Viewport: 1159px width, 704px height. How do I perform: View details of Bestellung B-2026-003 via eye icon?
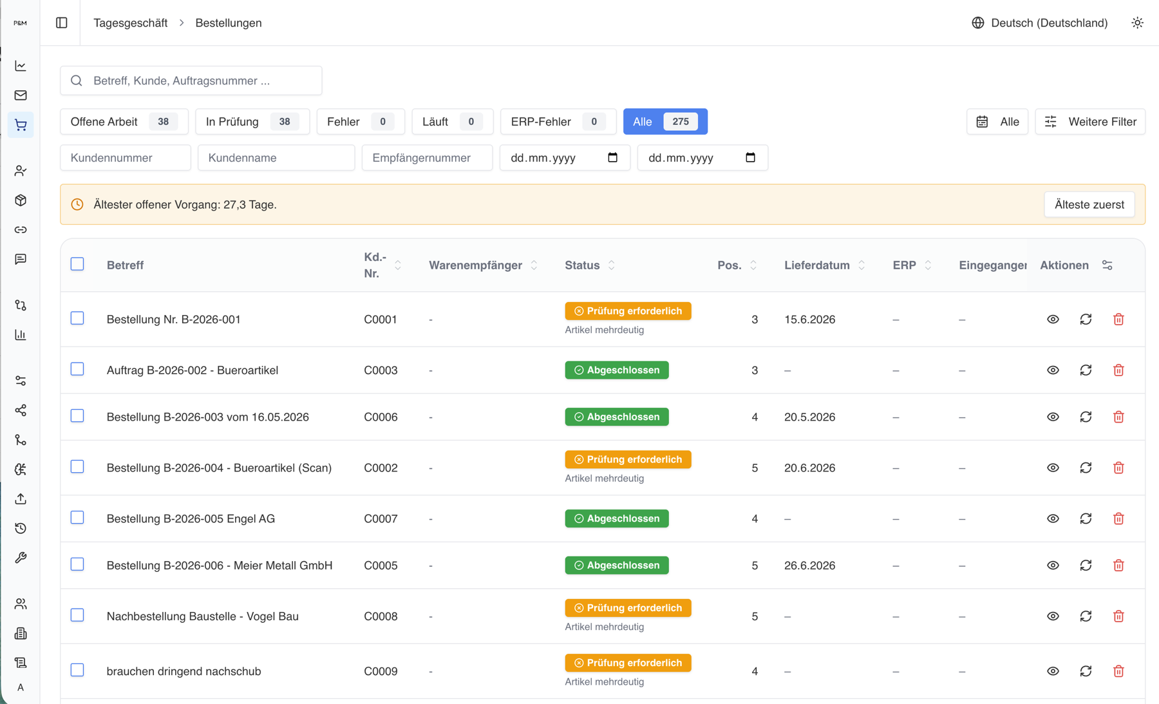tap(1053, 417)
